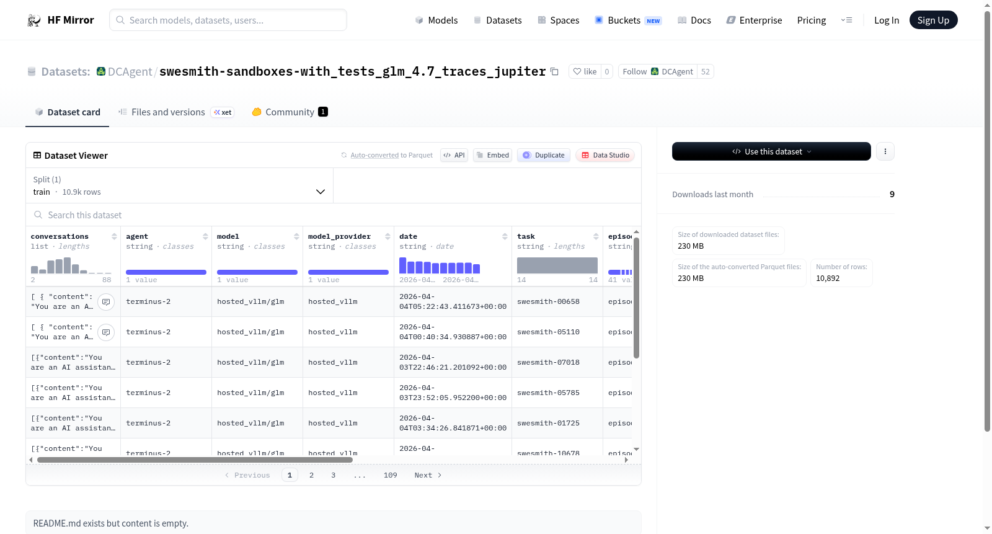Click the xet storage badge
The height and width of the screenshot is (534, 992).
tap(223, 112)
